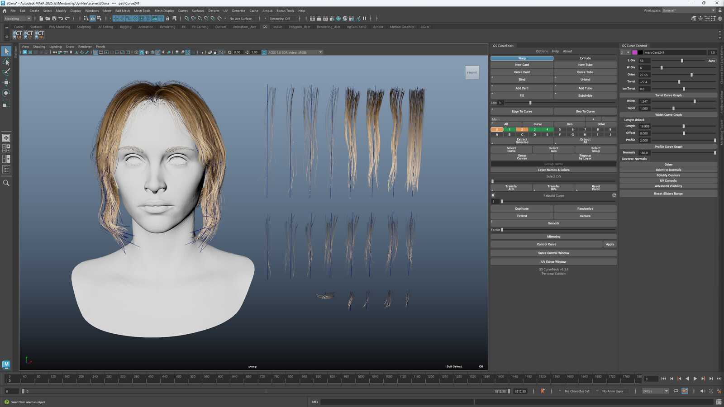Open the Maya M icon at bottom left
724x407 pixels.
point(6,364)
